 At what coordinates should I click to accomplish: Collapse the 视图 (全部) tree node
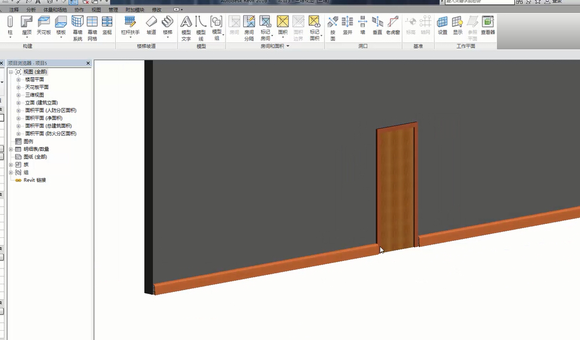pyautogui.click(x=11, y=72)
